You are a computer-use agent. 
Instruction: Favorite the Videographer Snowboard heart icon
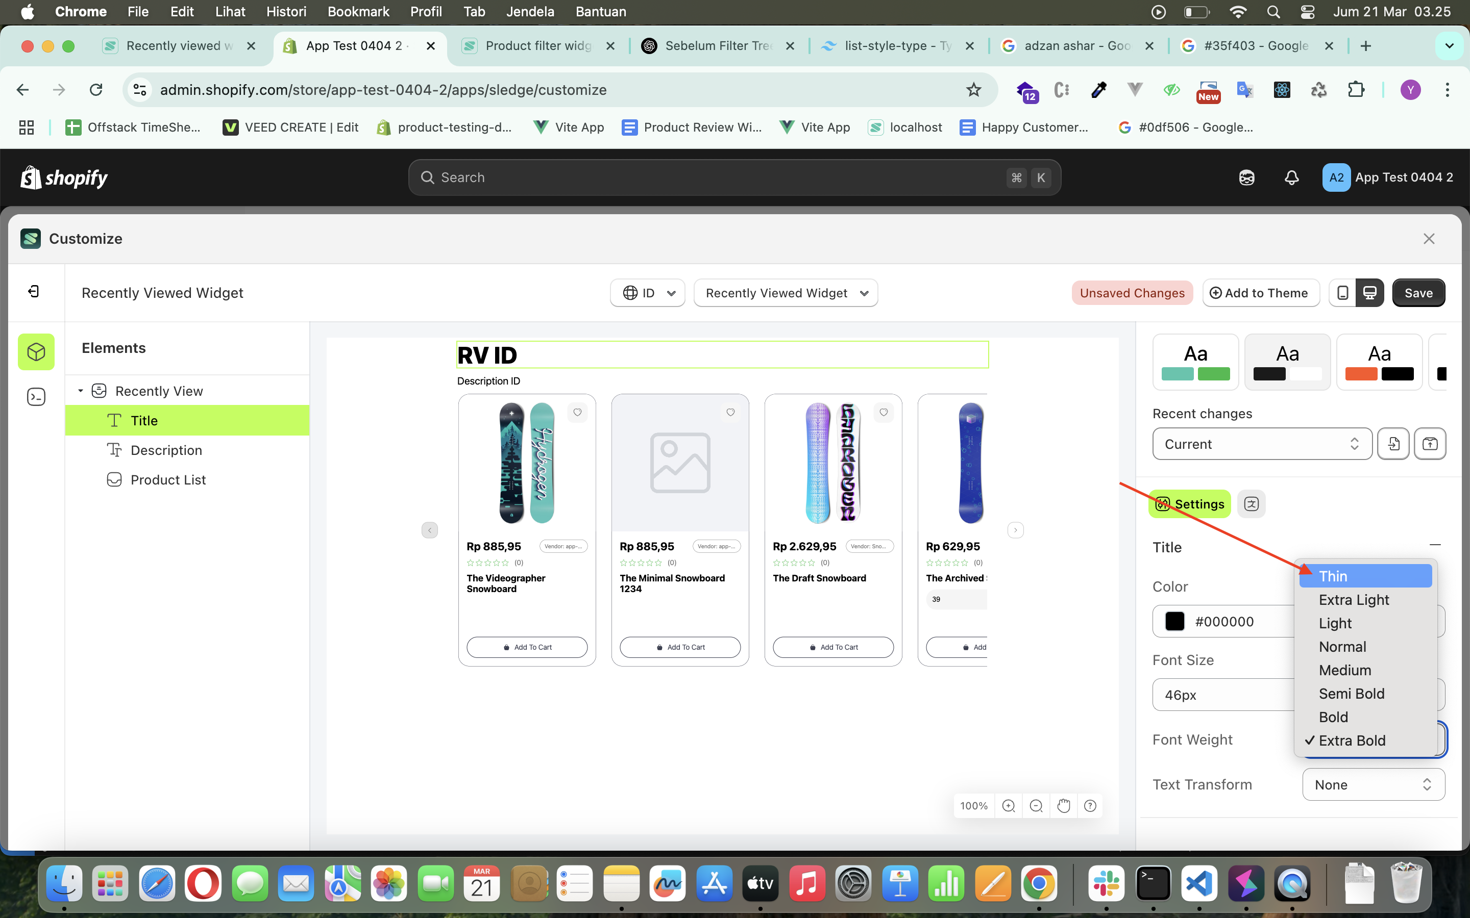click(x=577, y=412)
